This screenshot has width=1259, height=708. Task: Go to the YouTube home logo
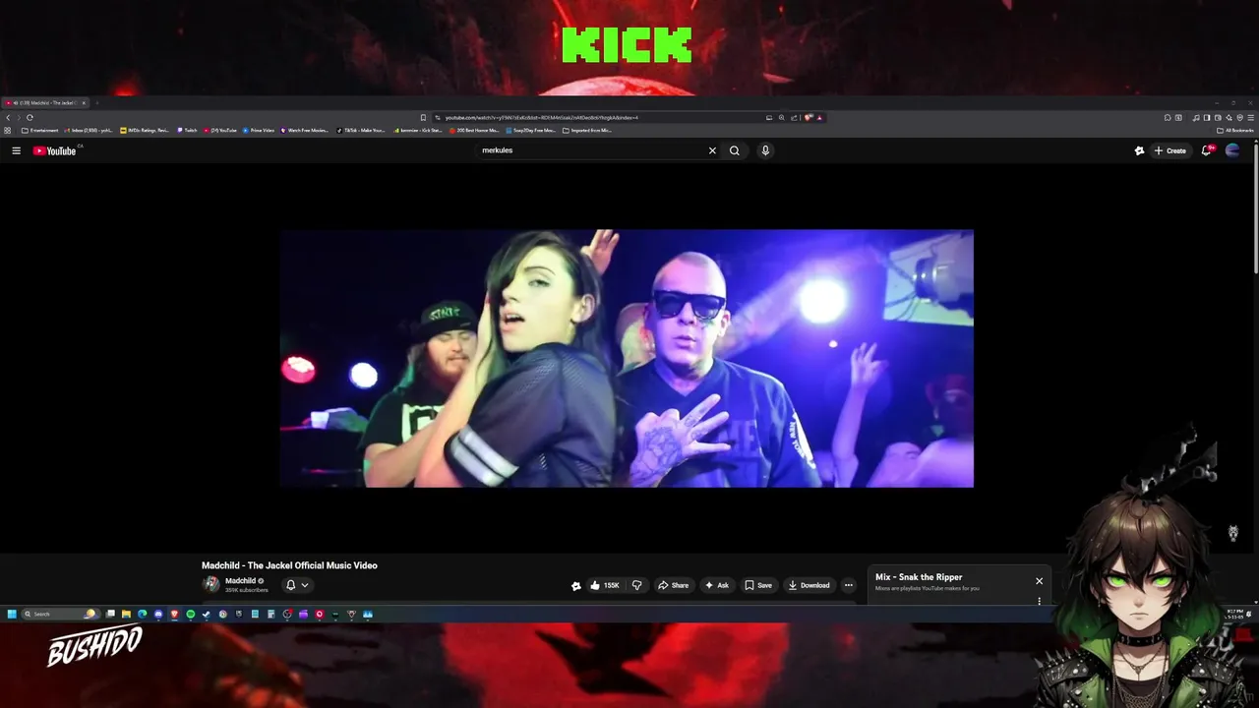point(55,150)
